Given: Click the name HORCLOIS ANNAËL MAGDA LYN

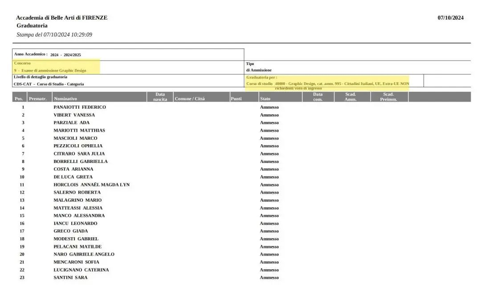Looking at the screenshot, I should pyautogui.click(x=91, y=185).
